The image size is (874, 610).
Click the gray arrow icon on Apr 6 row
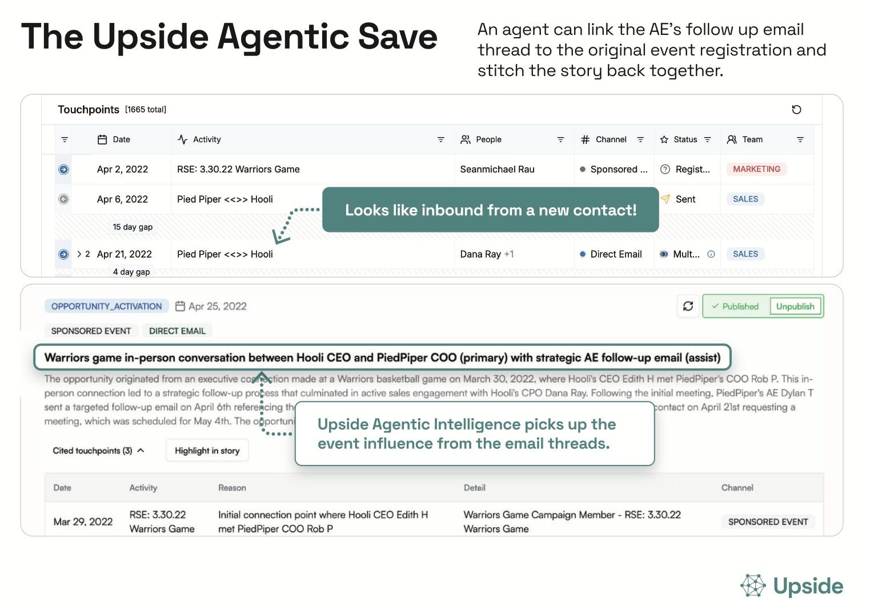[x=64, y=199]
